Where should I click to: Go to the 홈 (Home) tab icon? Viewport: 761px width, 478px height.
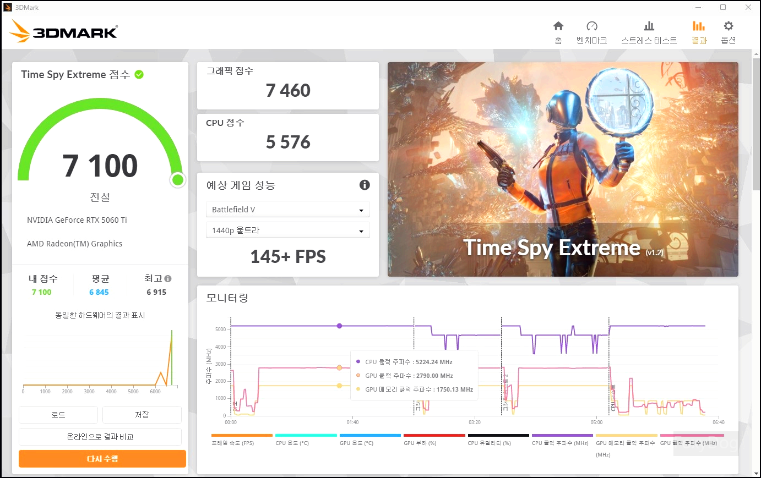[x=558, y=26]
